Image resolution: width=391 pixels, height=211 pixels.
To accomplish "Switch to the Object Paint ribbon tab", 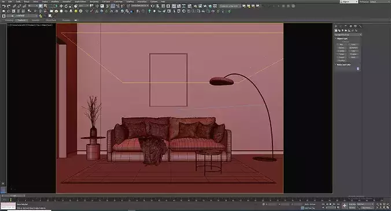I will [x=51, y=20].
